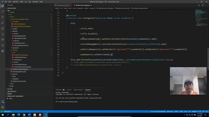This screenshot has width=209, height=117.
Task: Click the UTF-8 encoding status item
Action: (176, 111)
